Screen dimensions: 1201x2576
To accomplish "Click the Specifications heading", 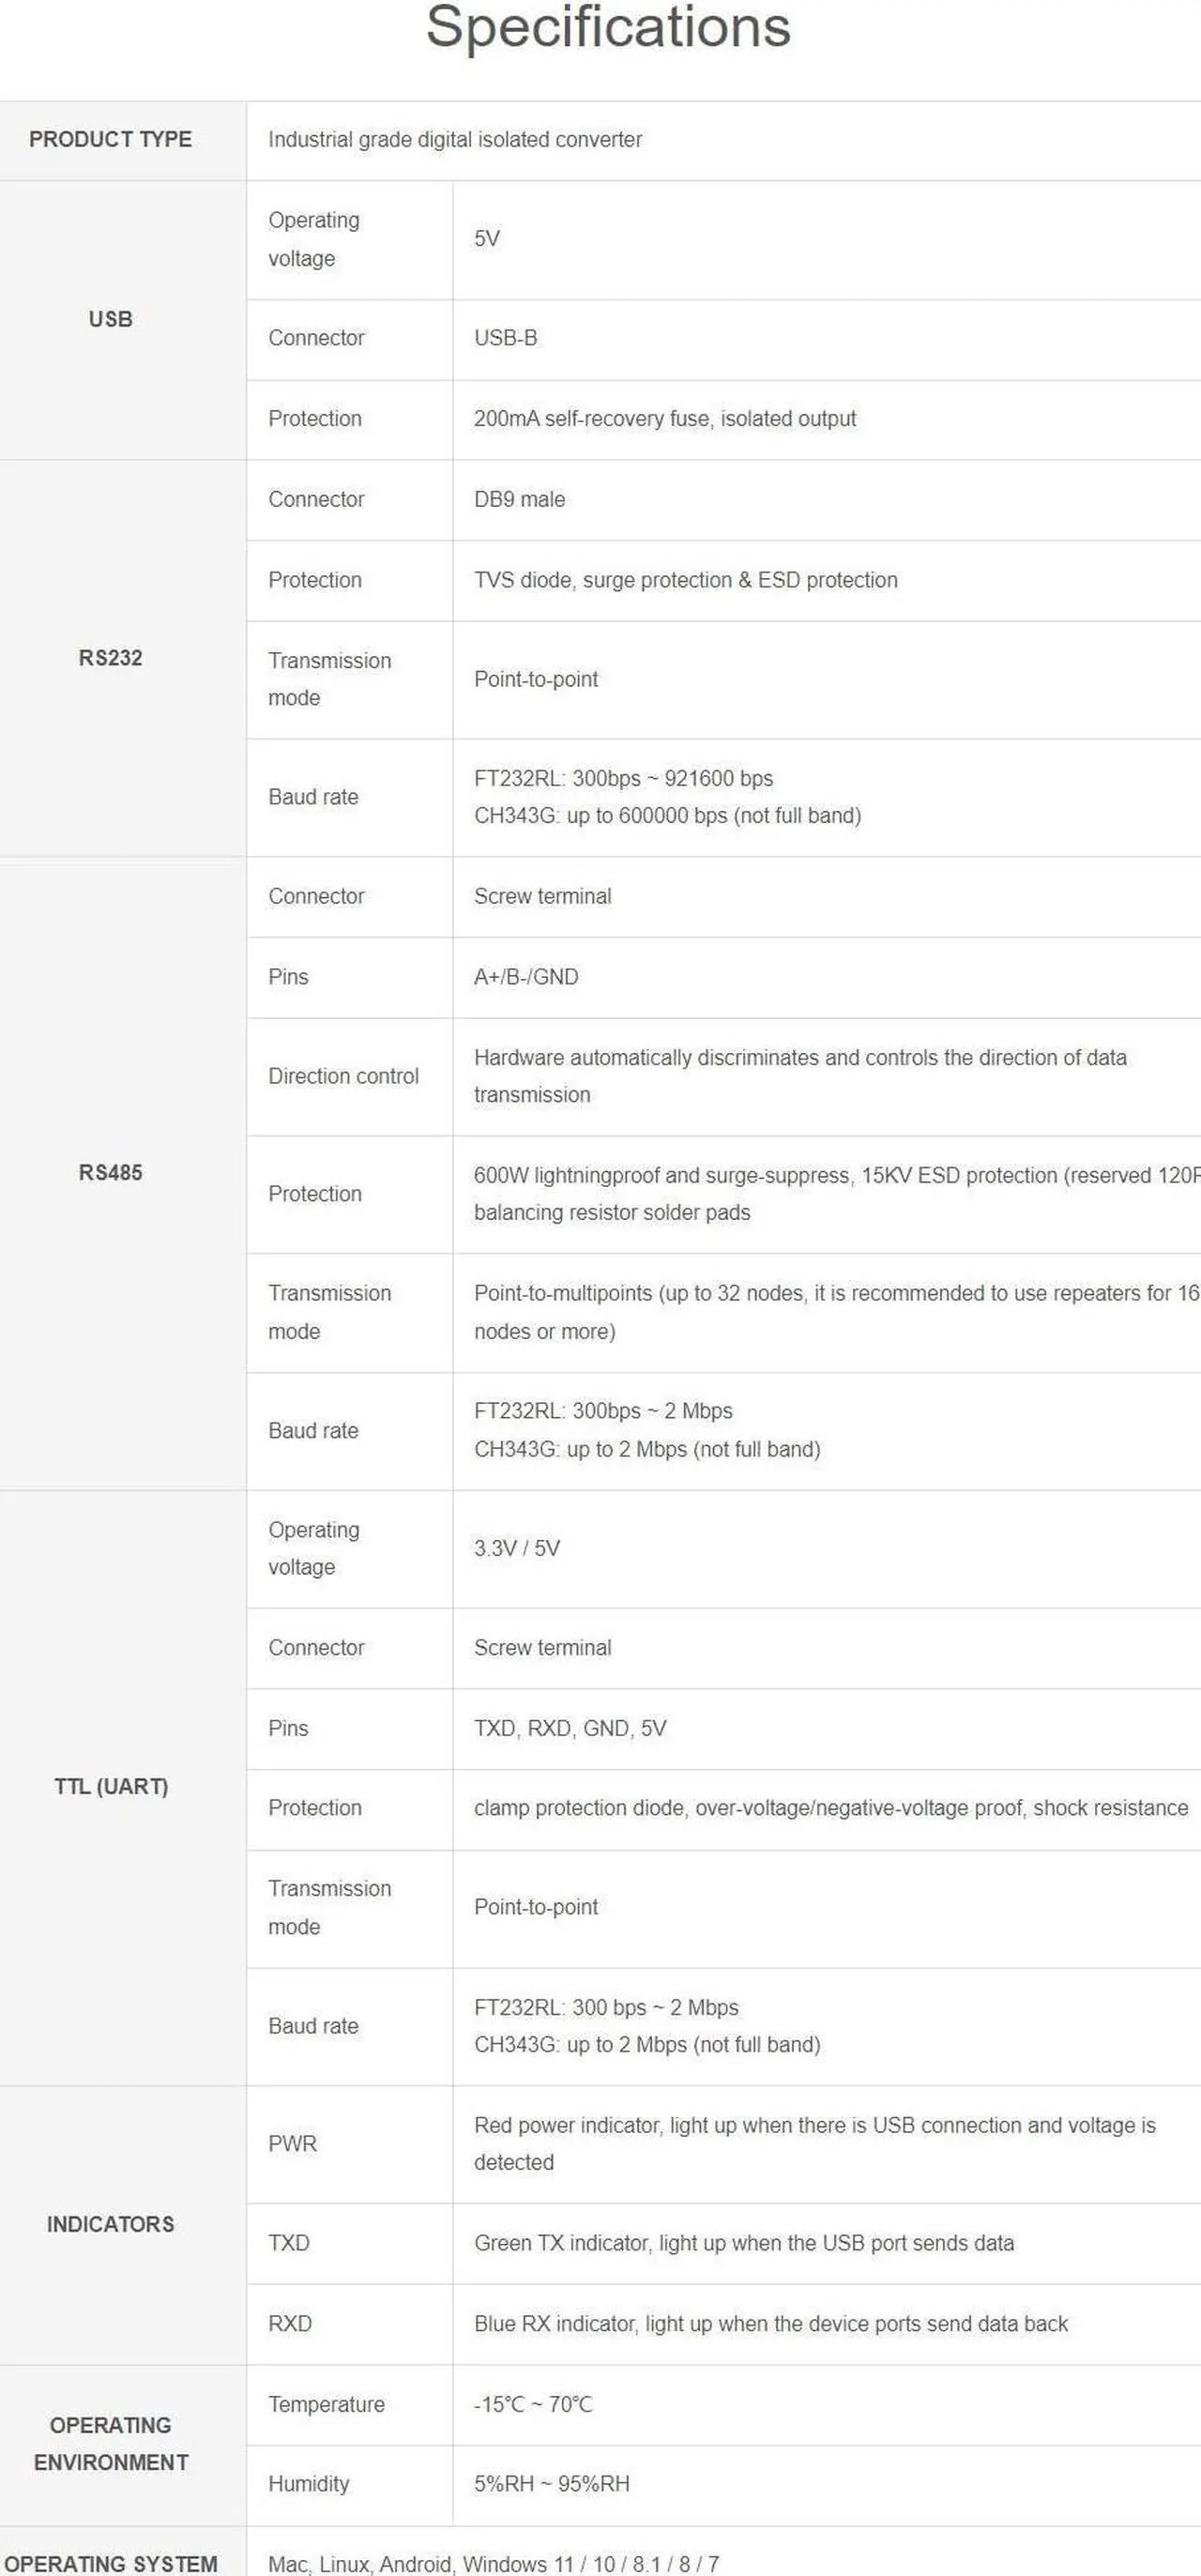I will point(608,27).
